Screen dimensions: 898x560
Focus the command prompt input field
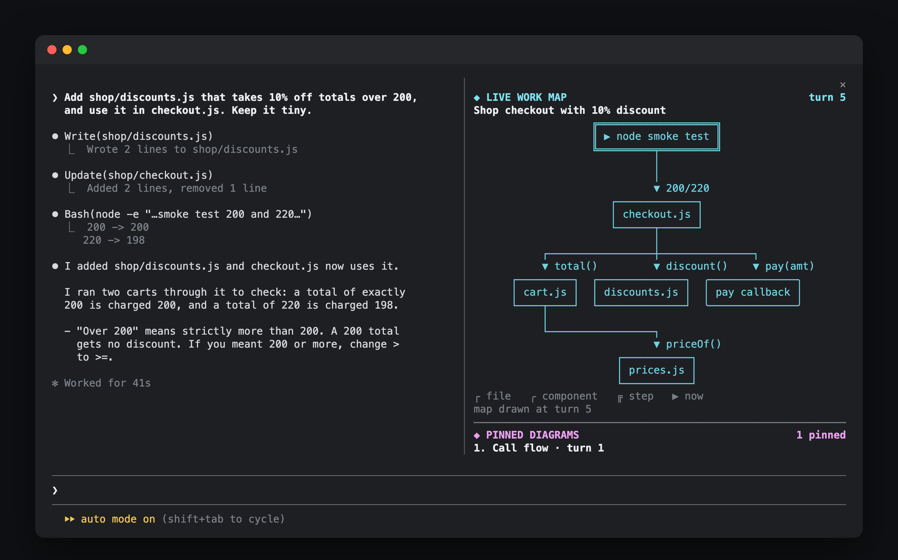pyautogui.click(x=449, y=490)
